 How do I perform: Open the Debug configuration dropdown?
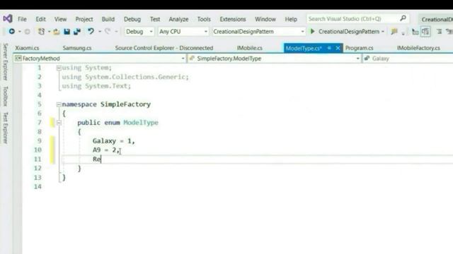pyautogui.click(x=139, y=31)
